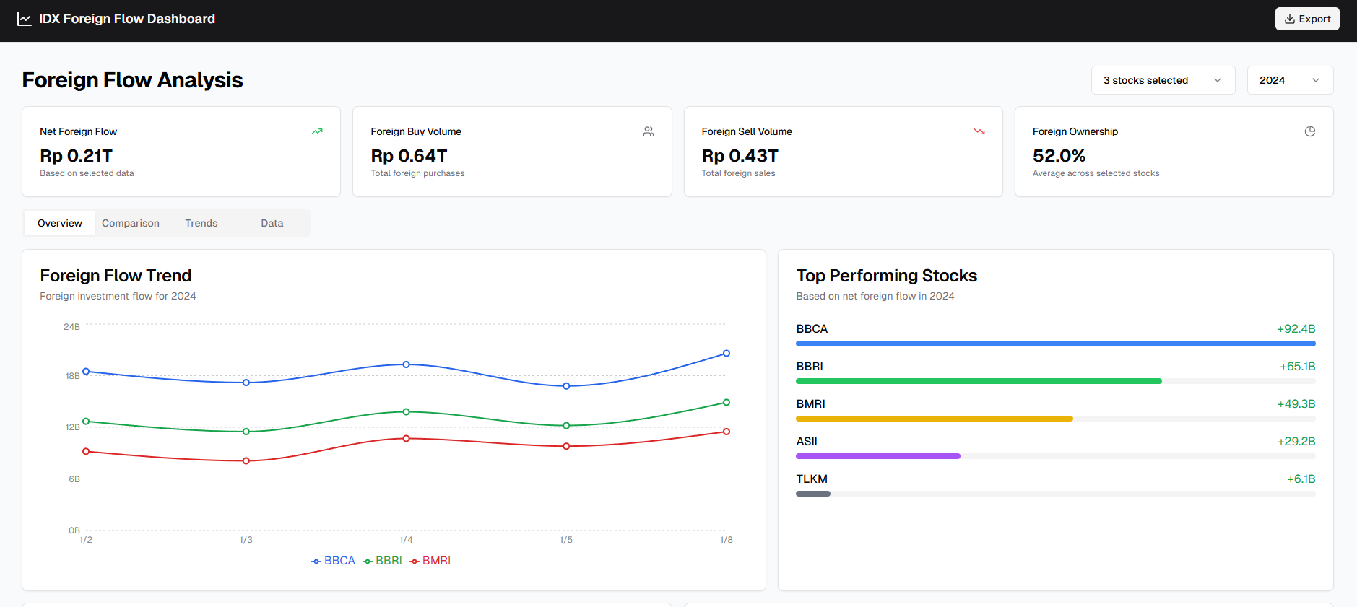The height and width of the screenshot is (607, 1357).
Task: Switch to the Data tab
Action: tap(272, 223)
